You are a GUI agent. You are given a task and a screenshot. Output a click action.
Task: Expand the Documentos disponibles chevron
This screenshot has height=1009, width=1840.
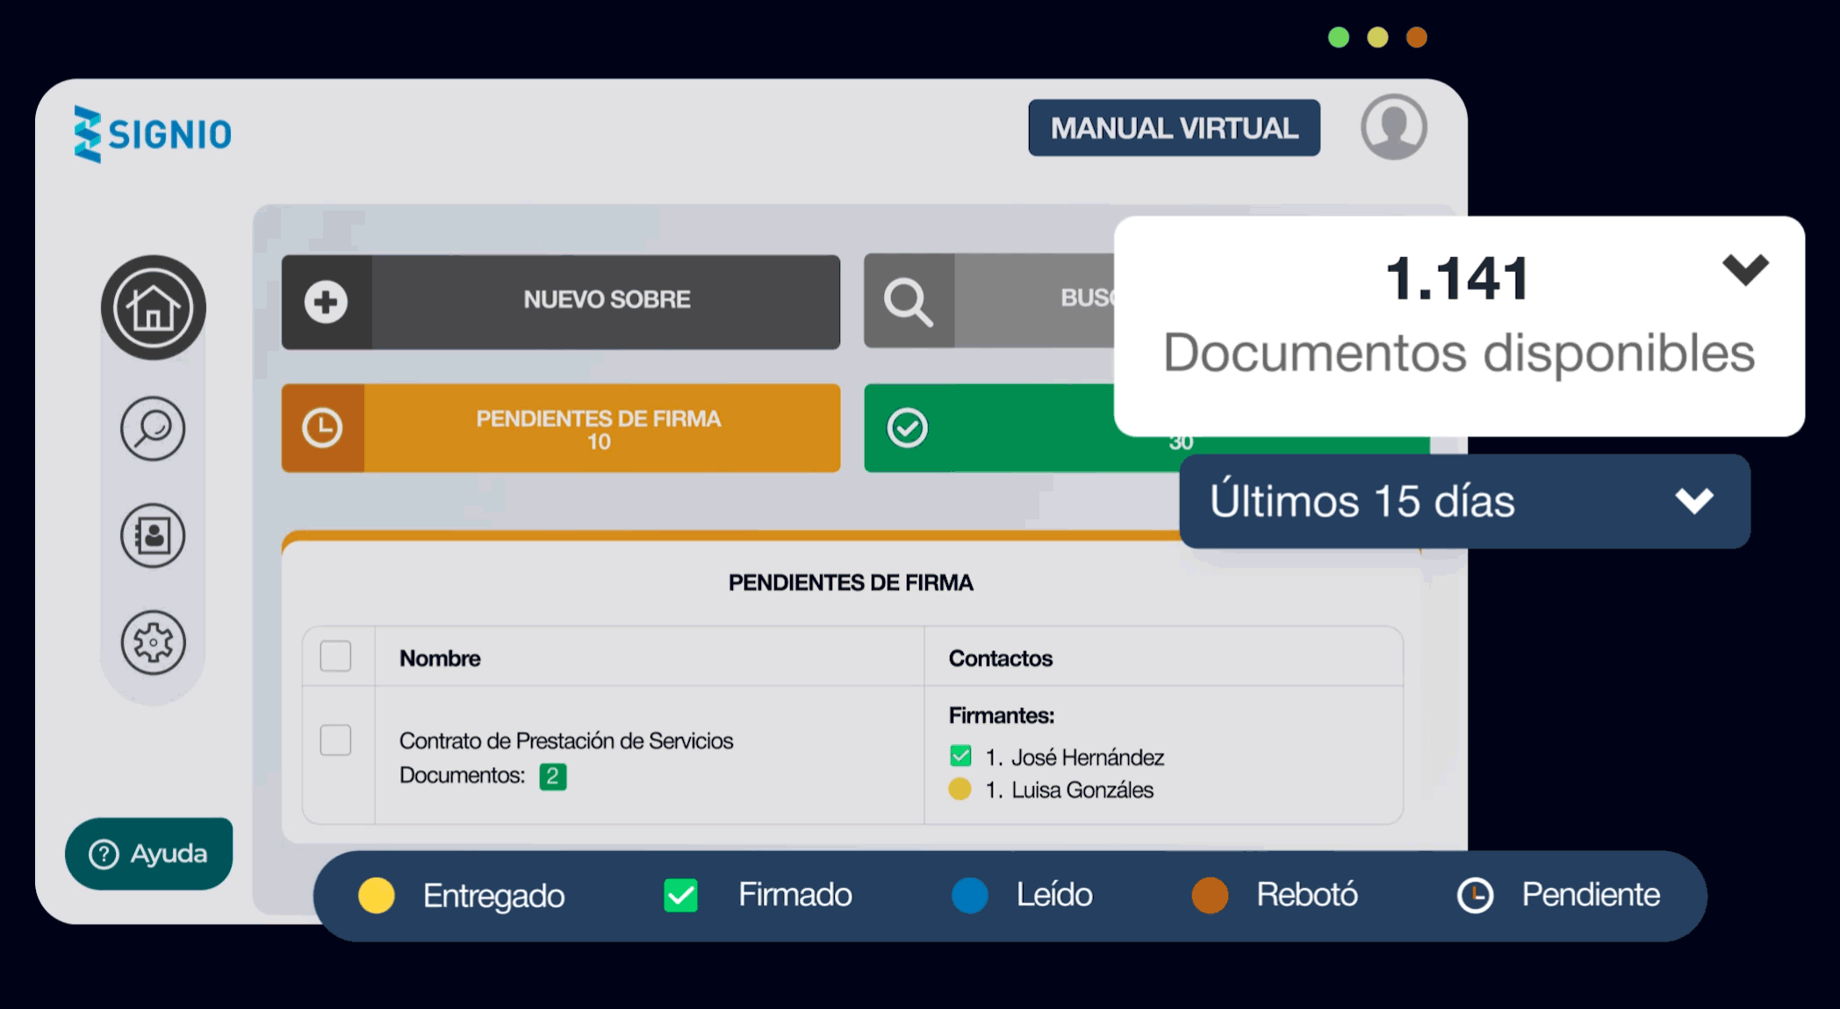tap(1745, 268)
